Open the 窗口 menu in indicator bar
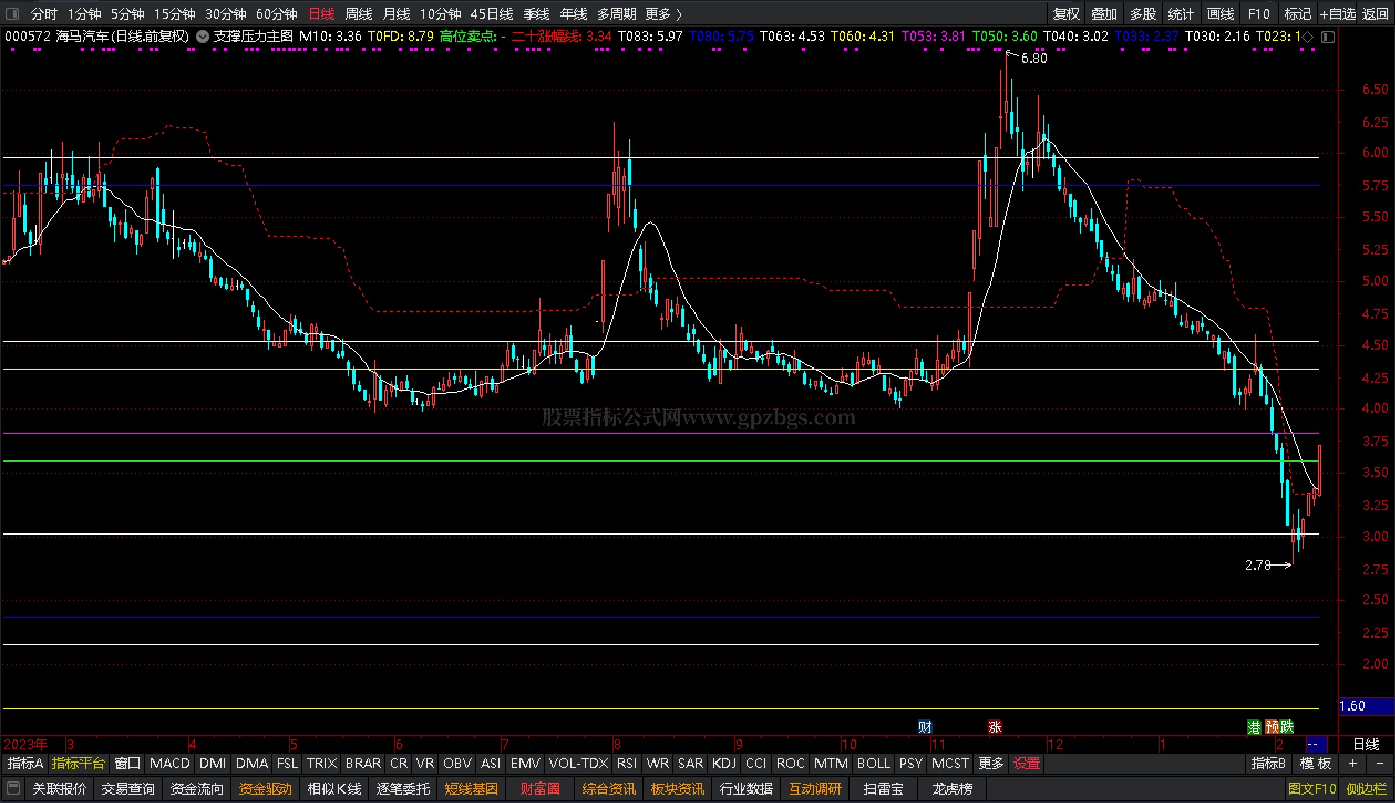The width and height of the screenshot is (1395, 803). point(127,764)
